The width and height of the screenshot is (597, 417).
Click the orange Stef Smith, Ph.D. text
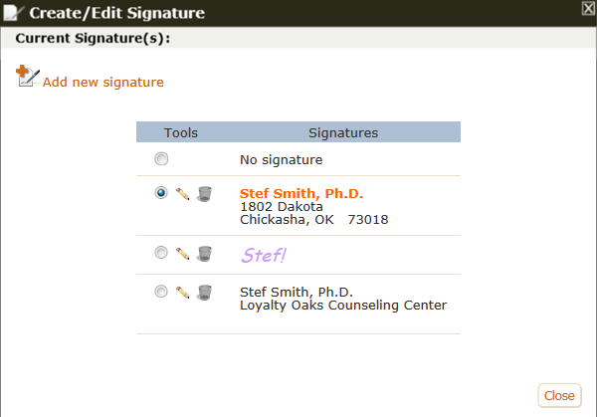(301, 193)
